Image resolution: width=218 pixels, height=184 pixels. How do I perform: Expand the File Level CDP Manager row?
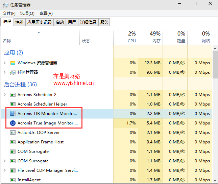coord(5,170)
